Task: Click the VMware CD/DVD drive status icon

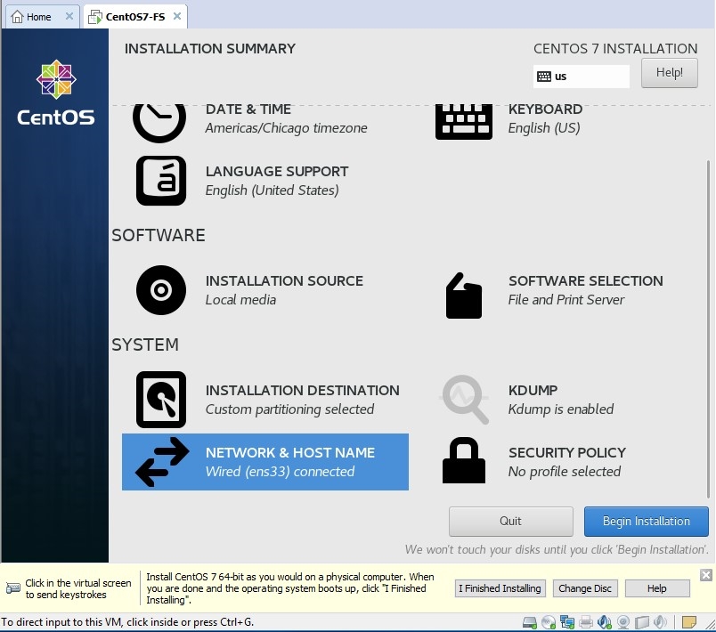Action: [x=549, y=622]
